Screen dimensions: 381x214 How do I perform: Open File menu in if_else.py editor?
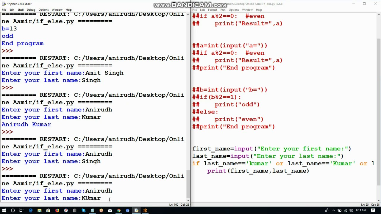tap(194, 10)
